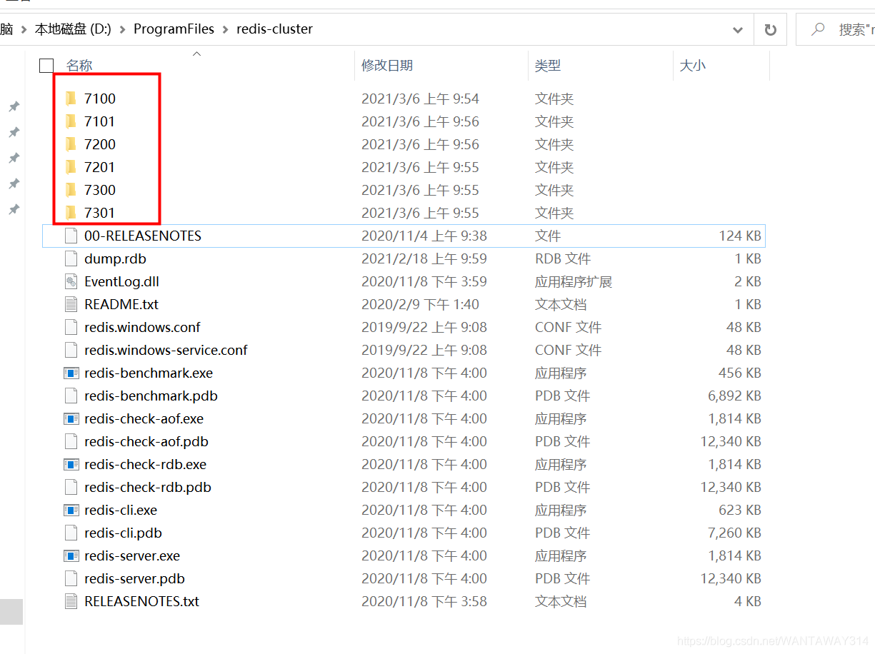Select the redis-server.pdb file icon

(71, 578)
